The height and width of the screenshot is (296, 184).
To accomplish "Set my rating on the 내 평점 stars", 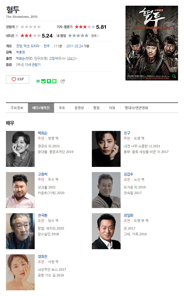I will click(78, 36).
